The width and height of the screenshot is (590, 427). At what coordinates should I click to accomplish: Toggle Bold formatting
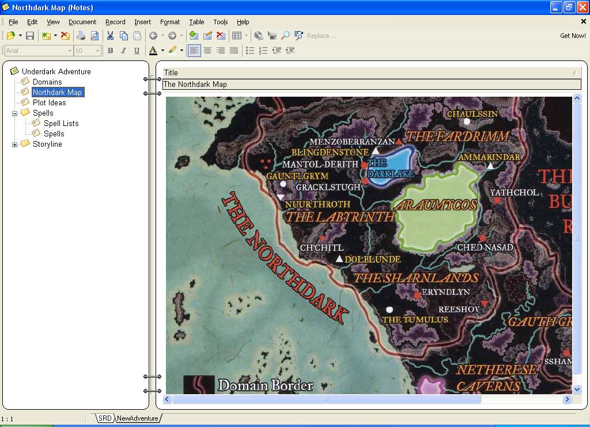pos(110,51)
